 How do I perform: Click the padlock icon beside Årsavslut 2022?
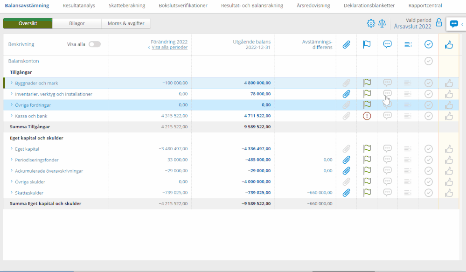(x=438, y=22)
